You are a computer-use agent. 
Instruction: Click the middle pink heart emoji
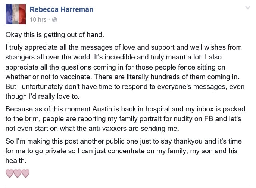[x=18, y=173]
